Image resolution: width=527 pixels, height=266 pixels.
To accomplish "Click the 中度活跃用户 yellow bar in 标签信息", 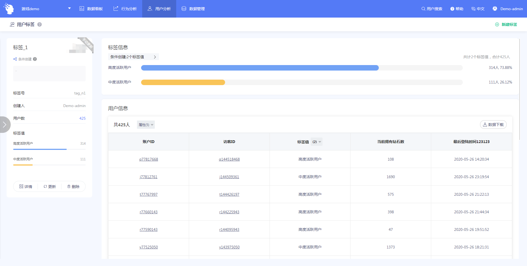I will point(183,82).
